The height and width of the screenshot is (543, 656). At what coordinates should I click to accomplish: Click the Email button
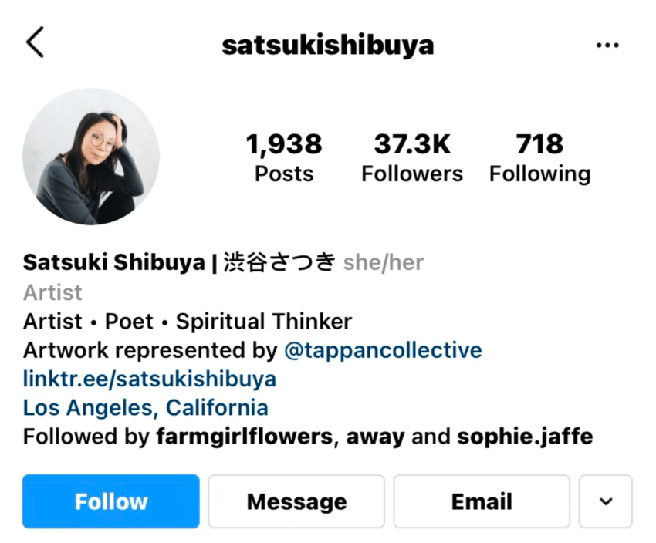coord(482,501)
